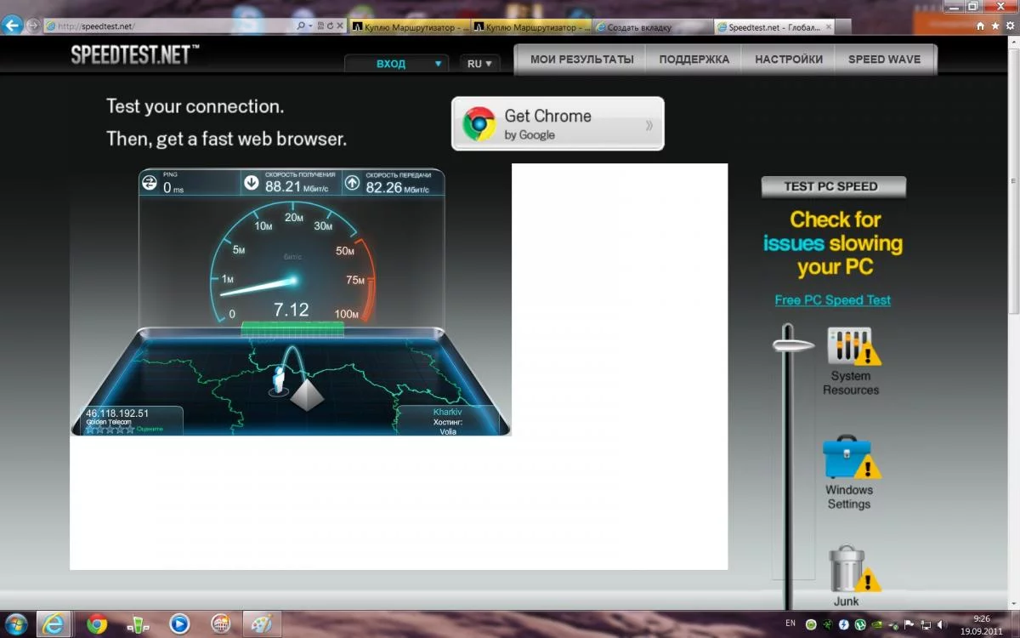Click the stop loading X in address bar
The image size is (1020, 638).
tap(340, 26)
